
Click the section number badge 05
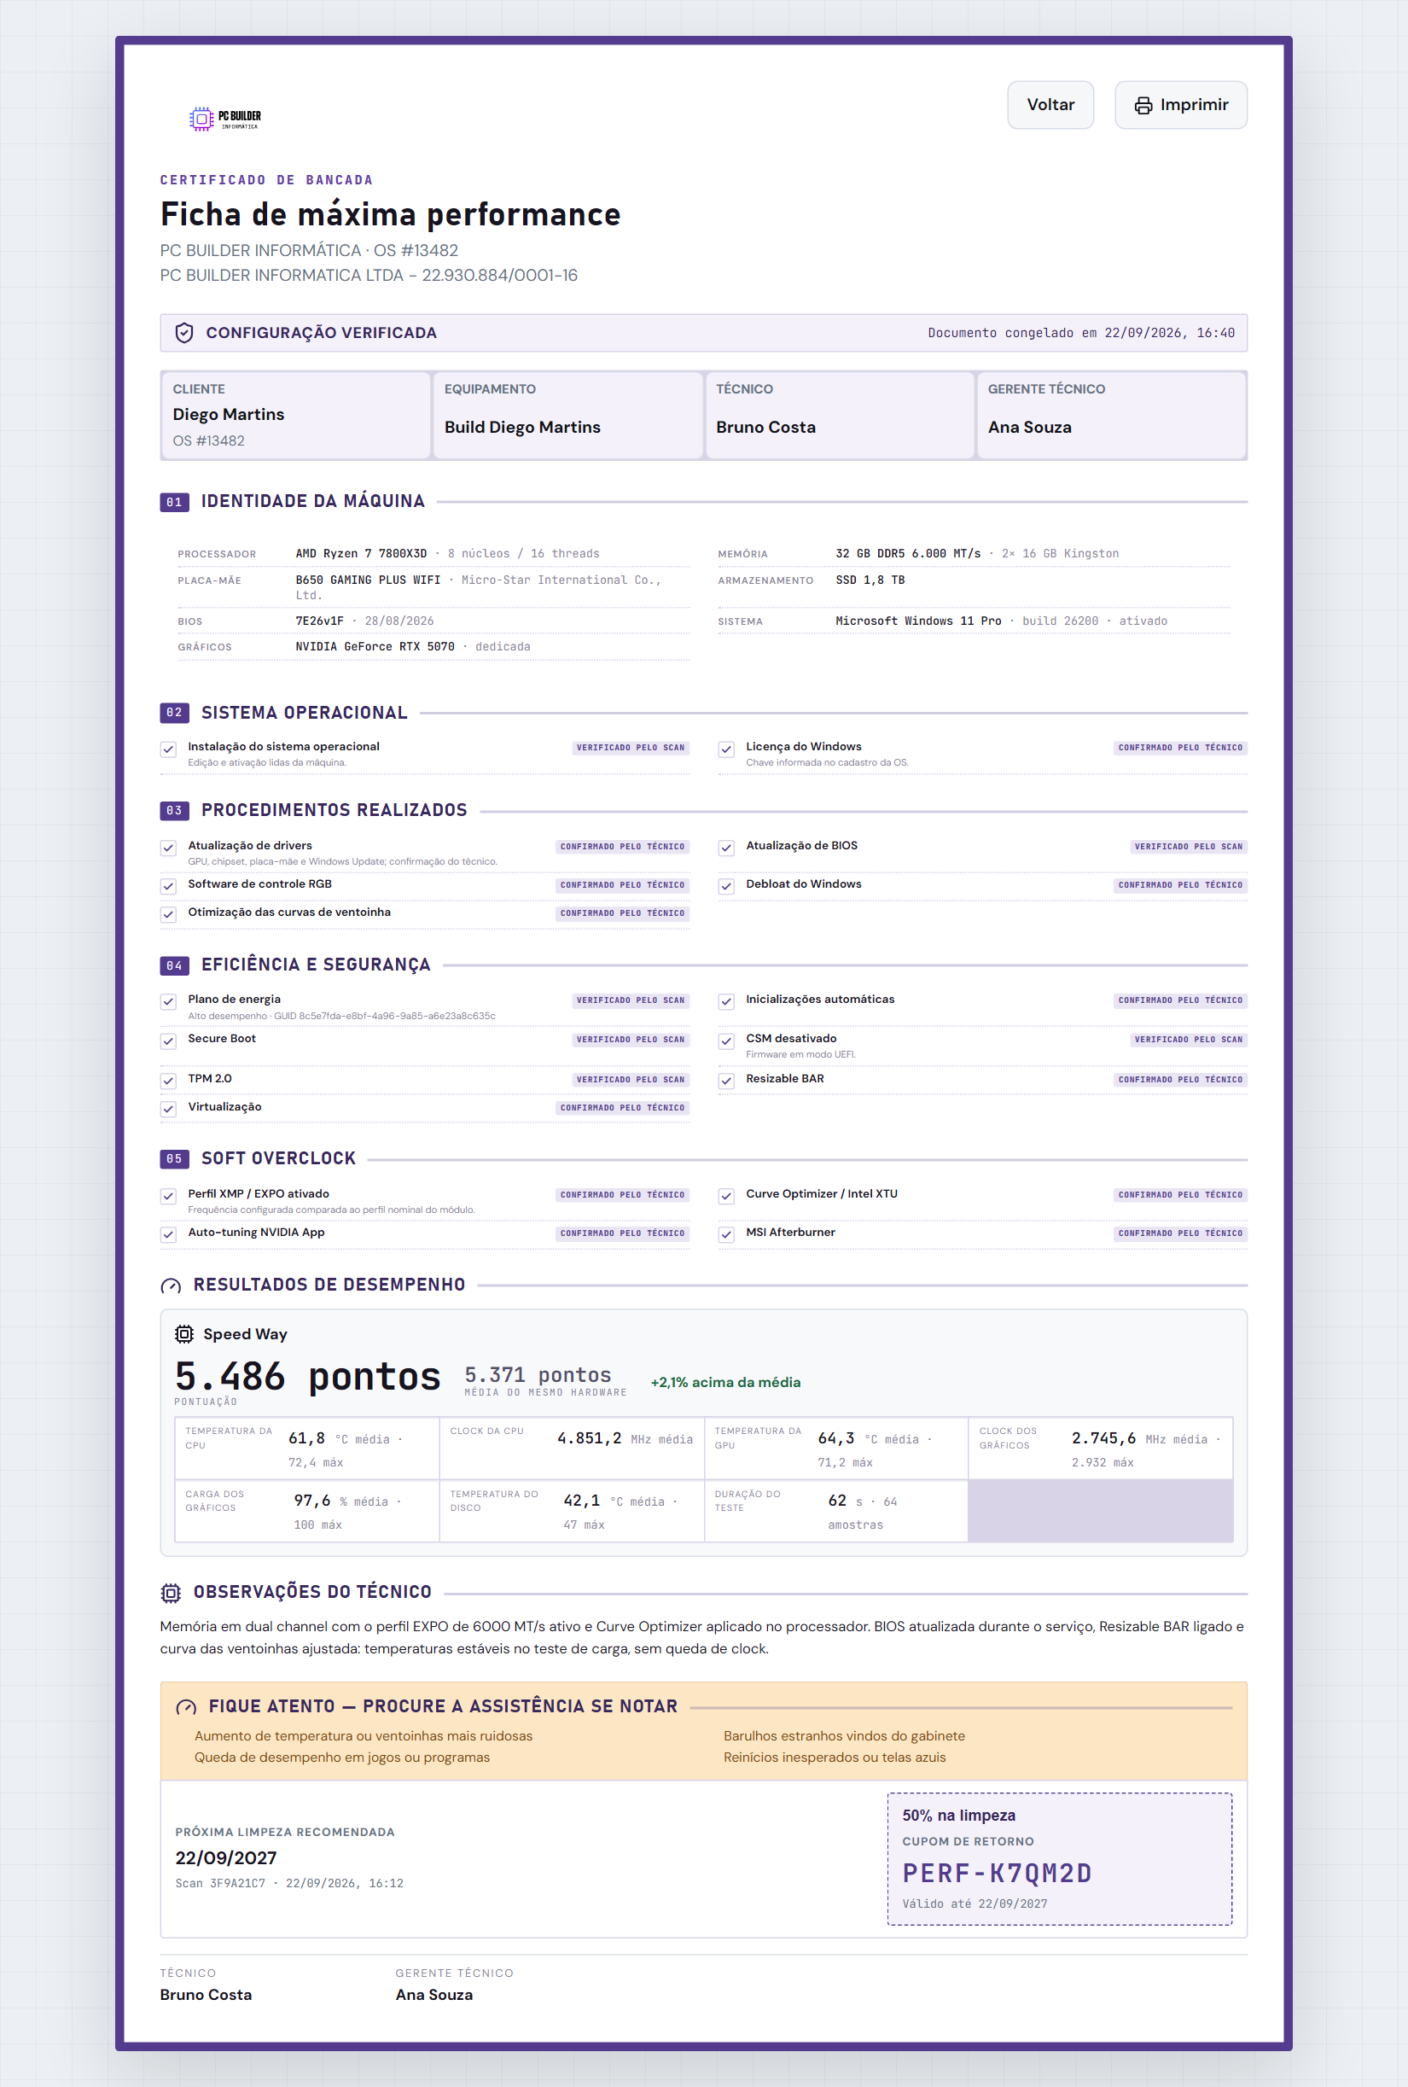174,1159
